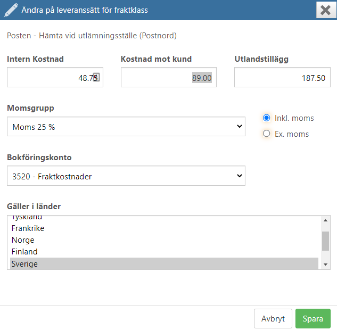337x330 pixels.
Task: Click the countries list scroll up arrow
Action: [326, 220]
